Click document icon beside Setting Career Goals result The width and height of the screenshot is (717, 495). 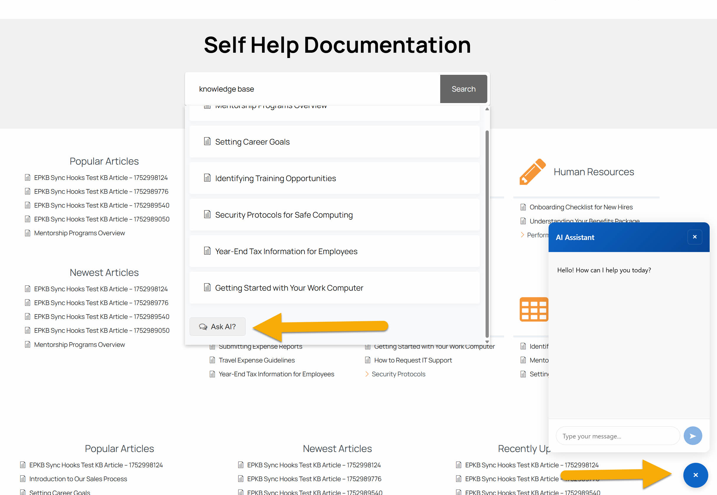207,141
